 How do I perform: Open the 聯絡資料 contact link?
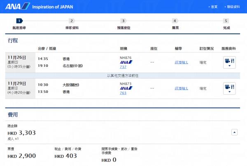pyautogui.click(x=233, y=7)
